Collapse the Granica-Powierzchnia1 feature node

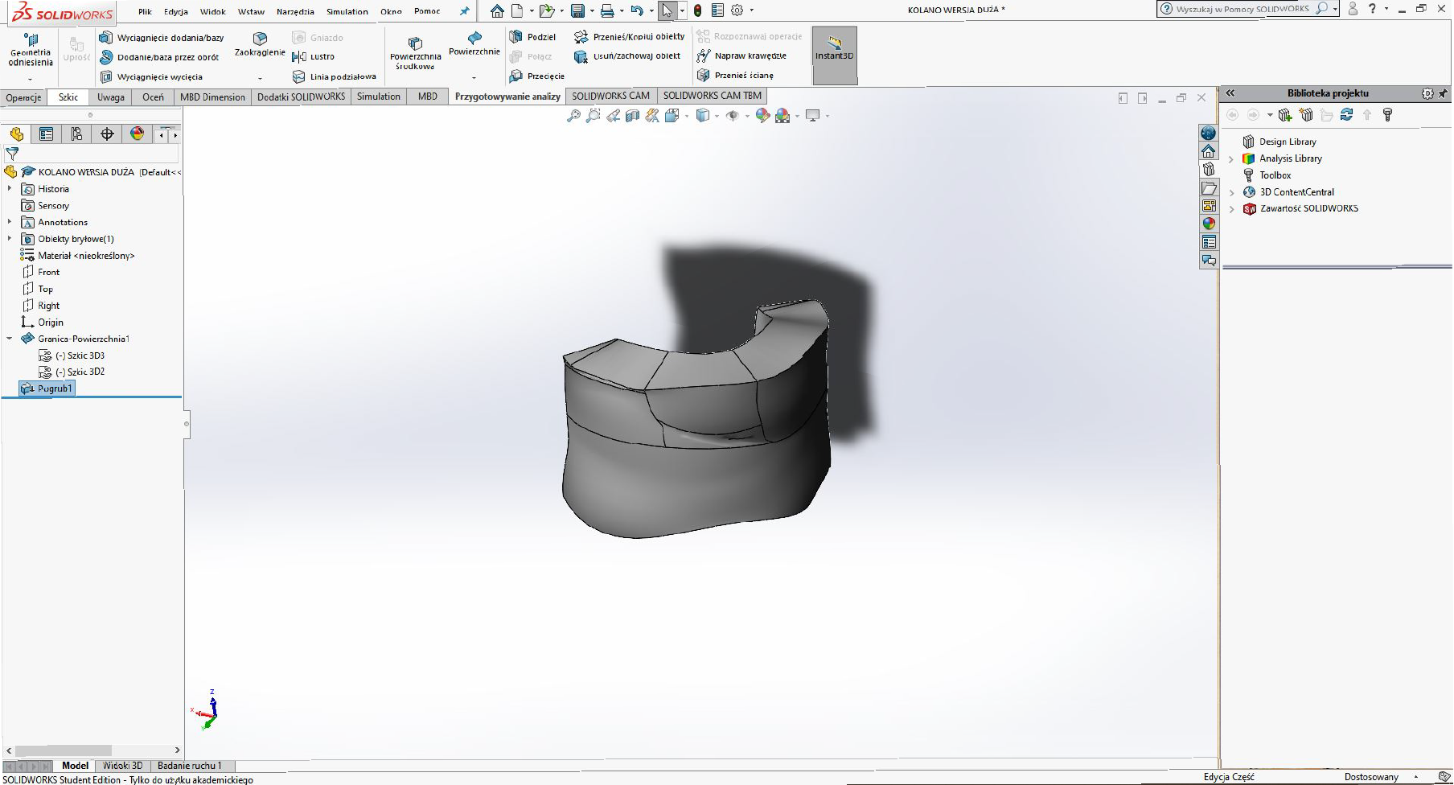[x=10, y=339]
